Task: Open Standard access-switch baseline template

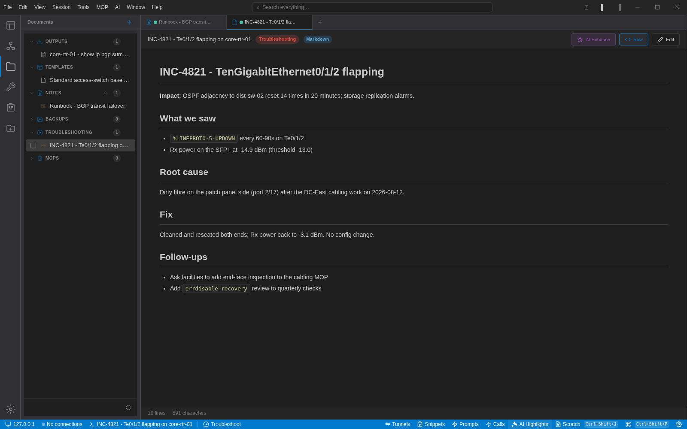Action: pyautogui.click(x=81, y=80)
